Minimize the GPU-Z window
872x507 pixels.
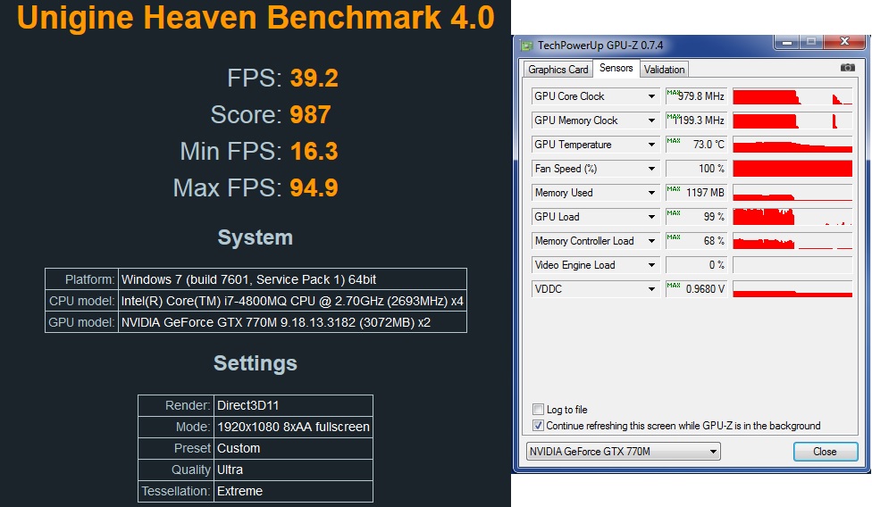[x=787, y=42]
